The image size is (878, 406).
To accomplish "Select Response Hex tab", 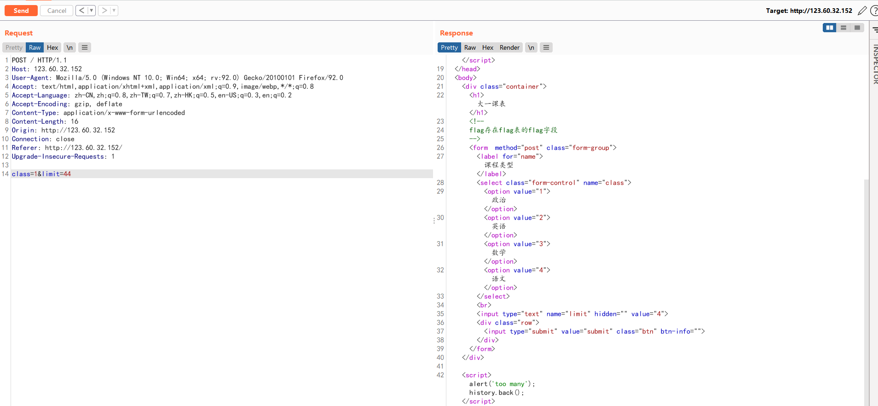I will pos(488,47).
